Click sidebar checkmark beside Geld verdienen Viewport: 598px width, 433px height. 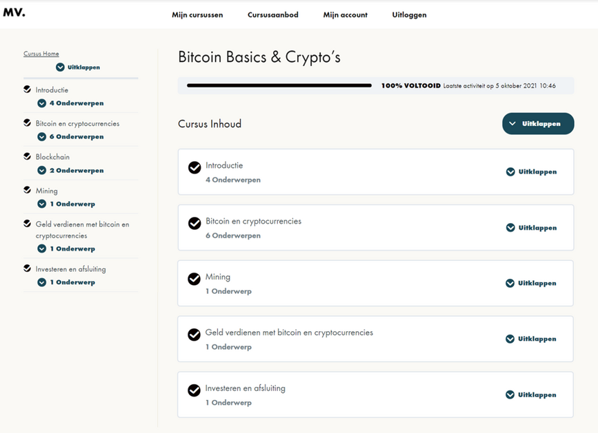click(x=27, y=223)
